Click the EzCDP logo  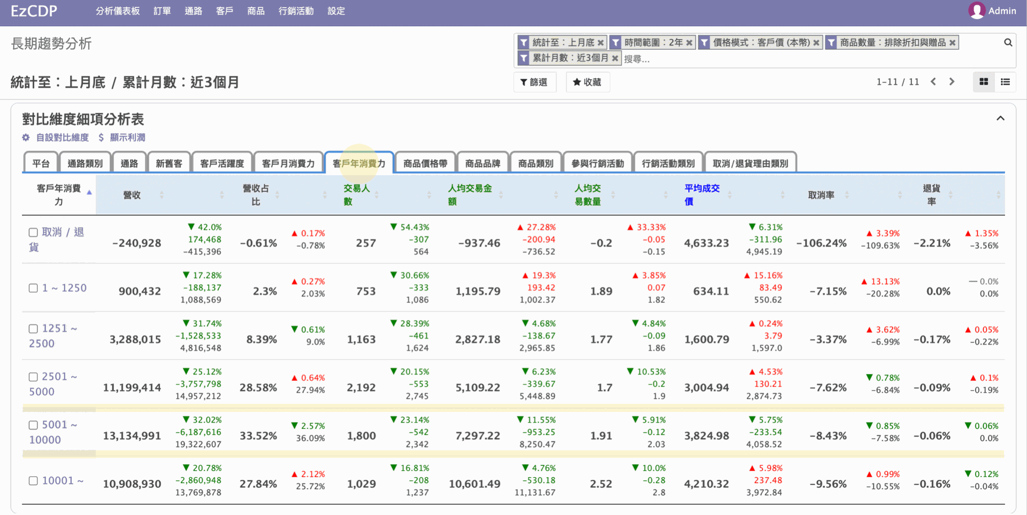(x=34, y=11)
